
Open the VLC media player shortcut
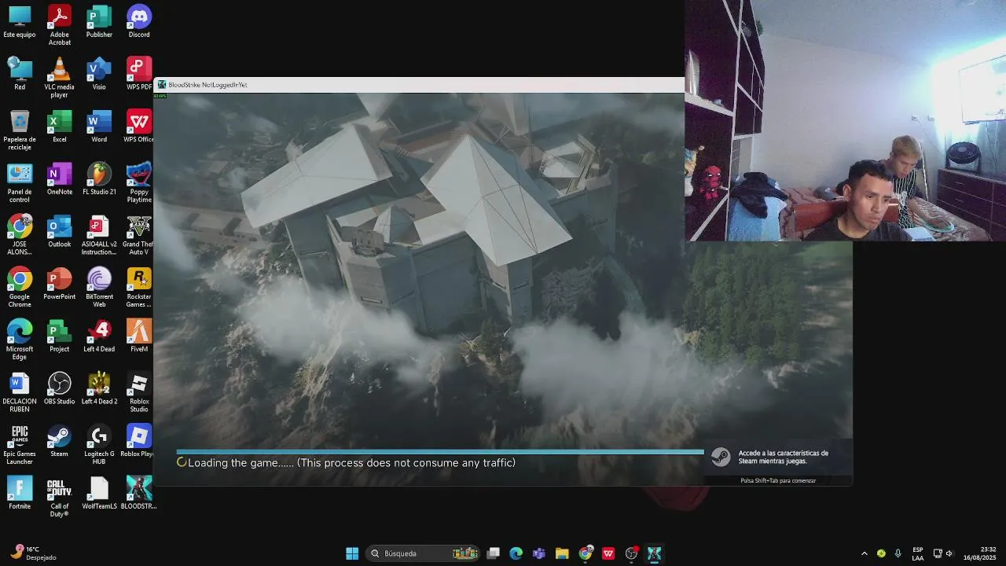[60, 78]
